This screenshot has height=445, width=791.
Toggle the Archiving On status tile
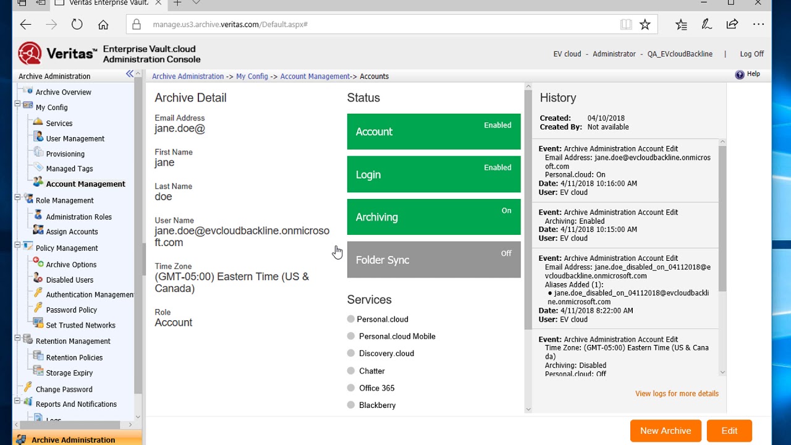[x=434, y=217]
